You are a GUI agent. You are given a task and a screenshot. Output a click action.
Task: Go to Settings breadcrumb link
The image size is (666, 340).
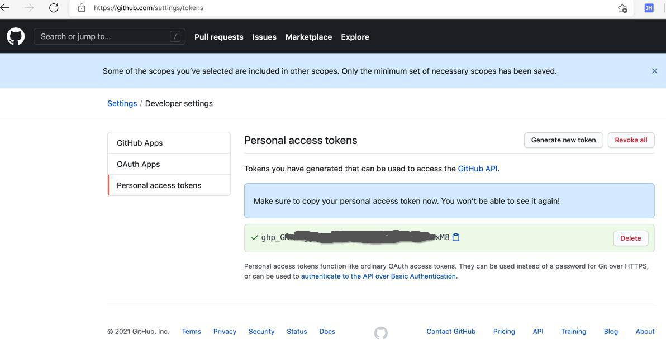[122, 104]
